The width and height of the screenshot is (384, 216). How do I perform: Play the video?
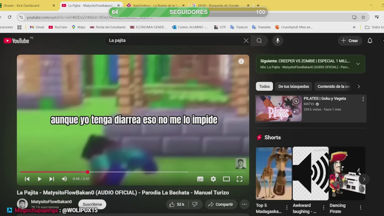tap(39, 179)
